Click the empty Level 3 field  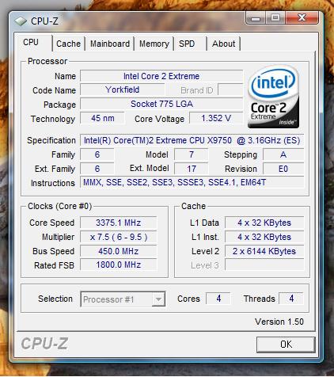pos(264,265)
